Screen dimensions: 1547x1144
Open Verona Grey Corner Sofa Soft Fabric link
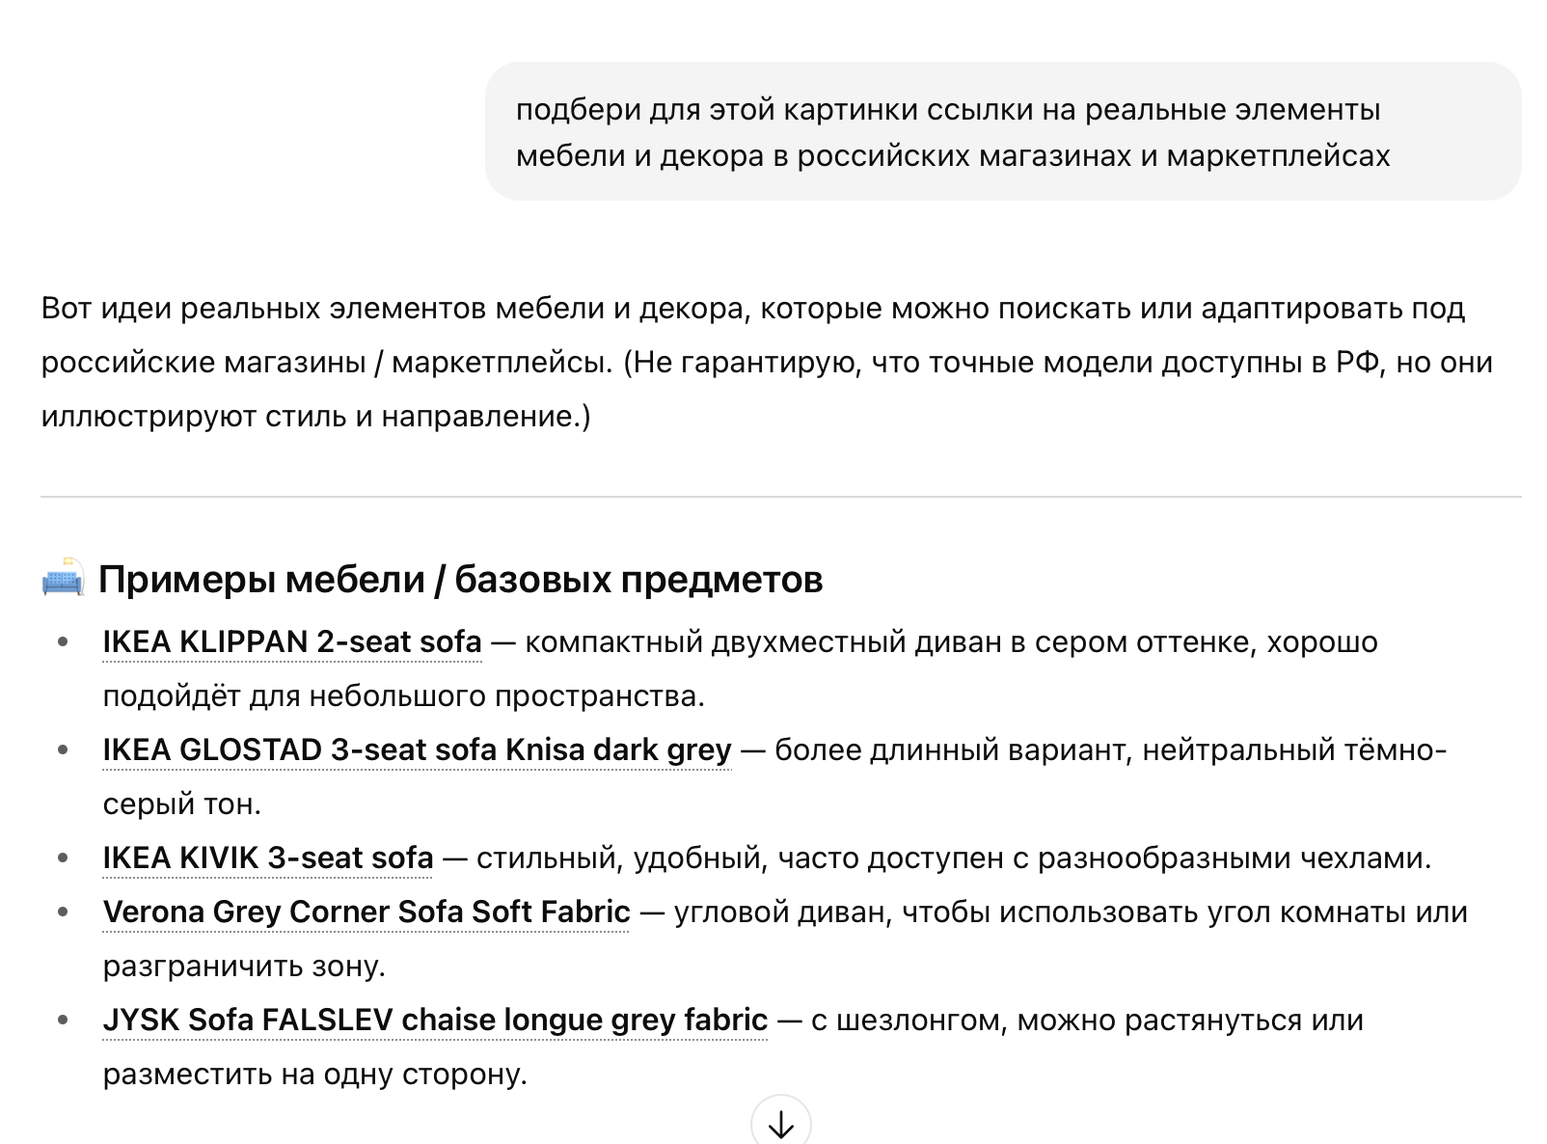tap(366, 912)
